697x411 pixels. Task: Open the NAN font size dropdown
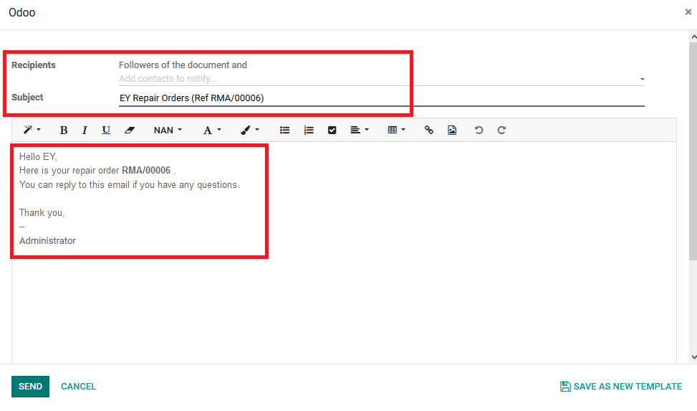click(168, 130)
